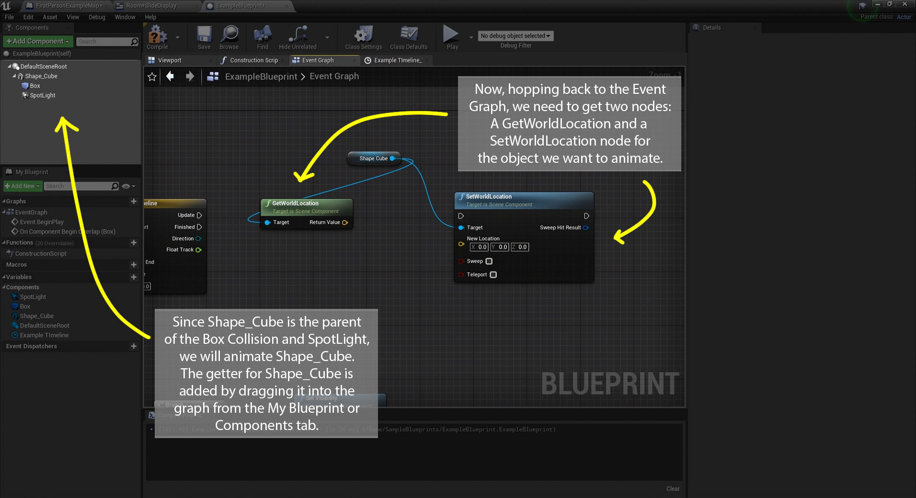Click timeline Float Track output pin
Image resolution: width=916 pixels, height=498 pixels.
[198, 250]
